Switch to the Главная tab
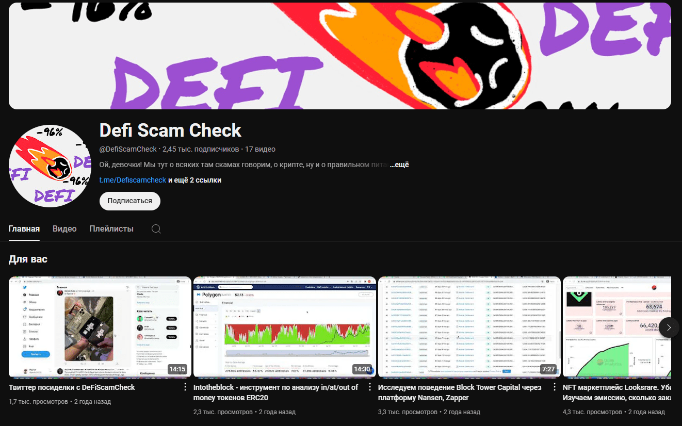This screenshot has width=682, height=426. coord(24,229)
